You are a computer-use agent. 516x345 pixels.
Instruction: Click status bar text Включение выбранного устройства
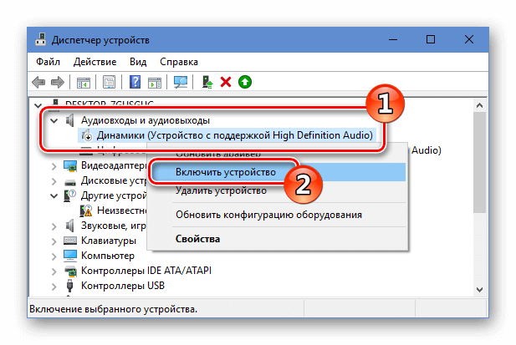114,309
